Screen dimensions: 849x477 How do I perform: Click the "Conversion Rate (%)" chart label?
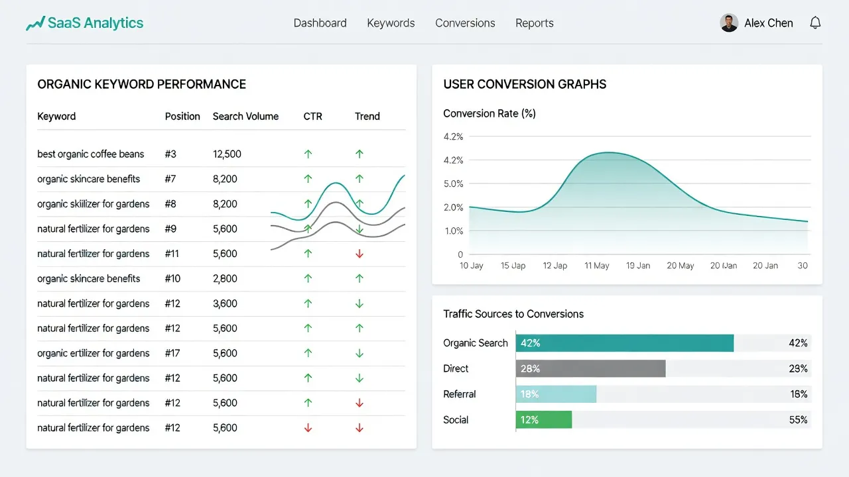click(490, 114)
